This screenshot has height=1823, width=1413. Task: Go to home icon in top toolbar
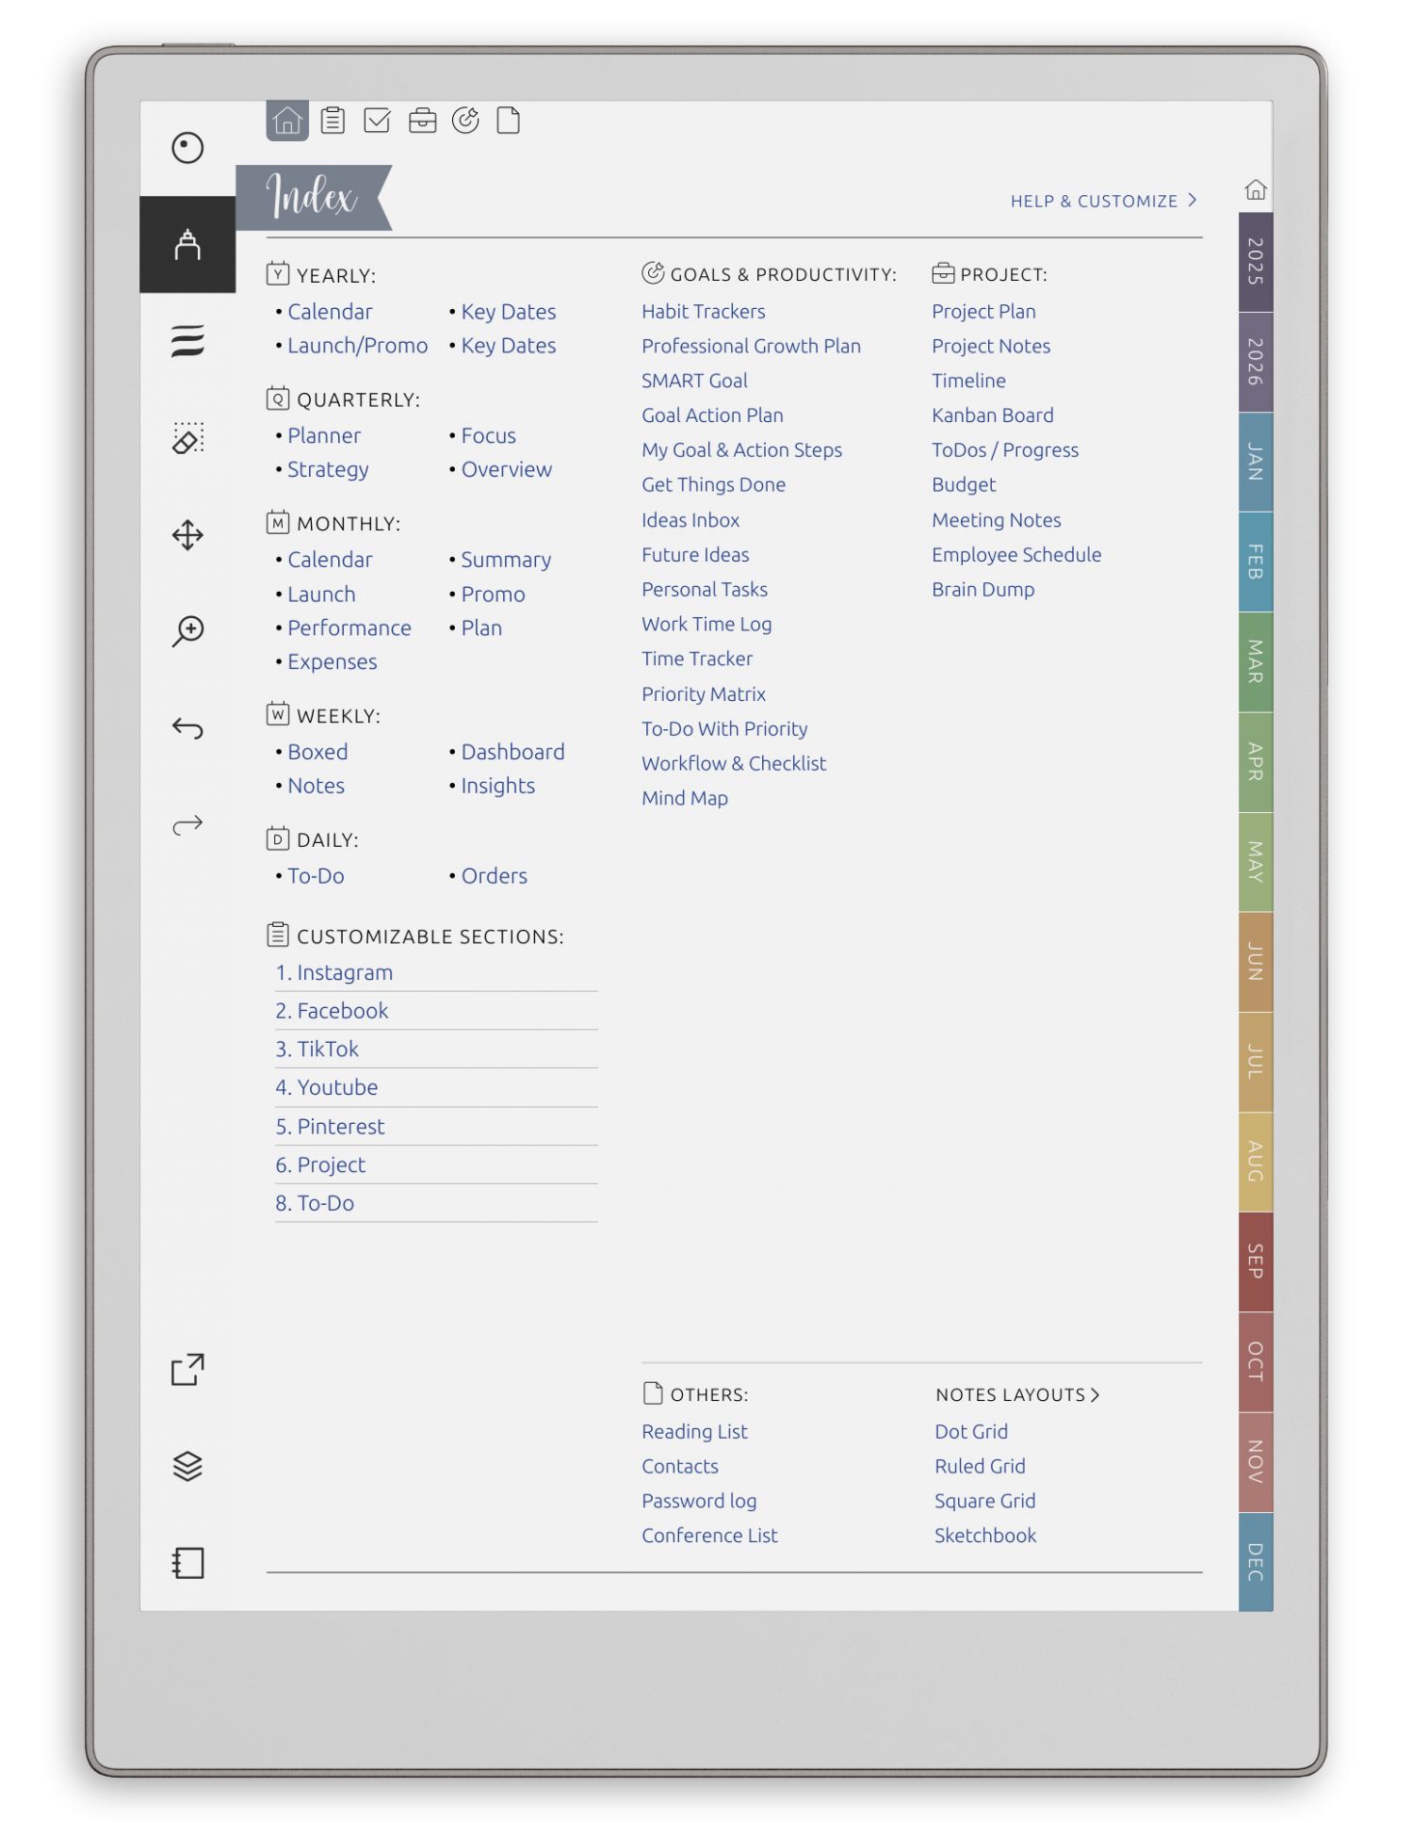click(x=287, y=121)
